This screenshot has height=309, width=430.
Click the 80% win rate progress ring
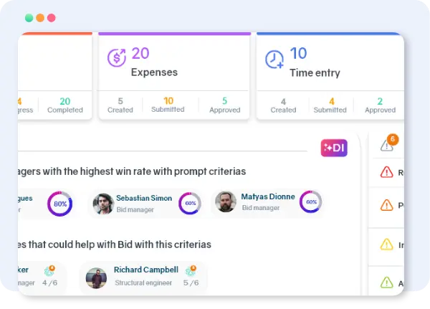[x=60, y=204]
